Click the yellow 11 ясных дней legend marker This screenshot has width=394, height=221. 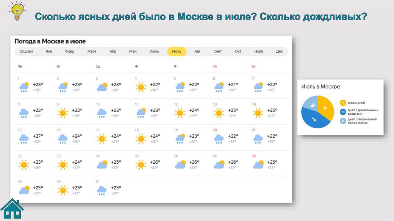point(343,103)
